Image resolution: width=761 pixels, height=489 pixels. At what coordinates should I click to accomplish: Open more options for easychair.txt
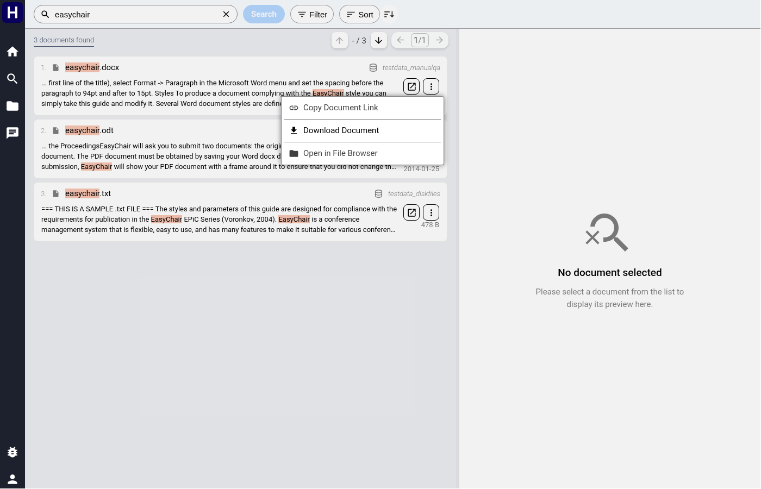click(431, 212)
